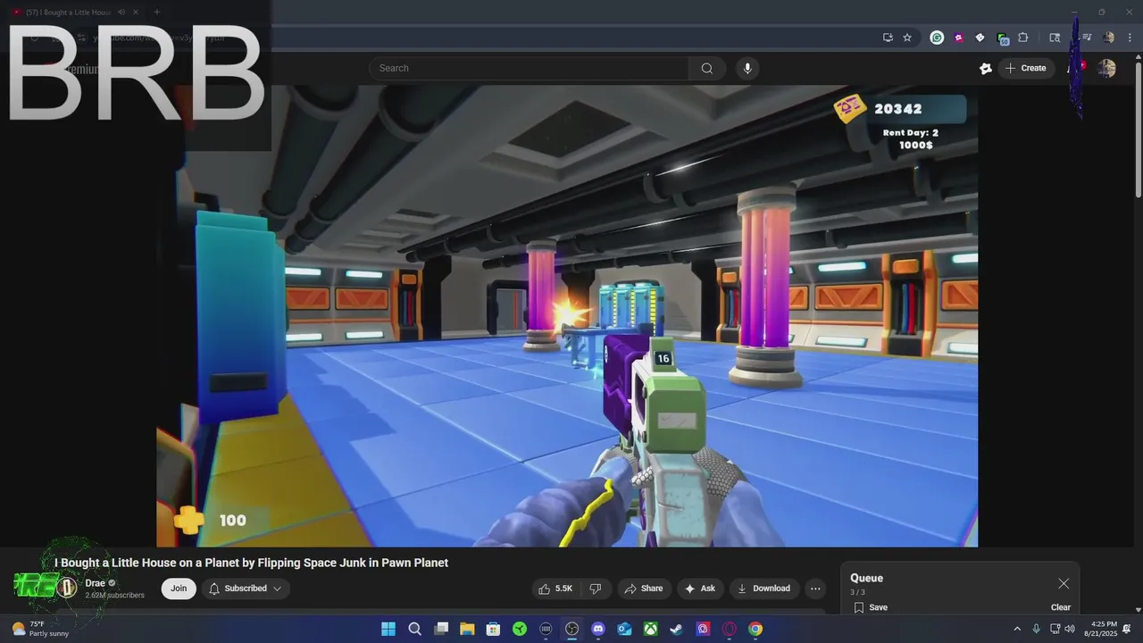Dislike the video
The height and width of the screenshot is (643, 1143).
(x=595, y=589)
